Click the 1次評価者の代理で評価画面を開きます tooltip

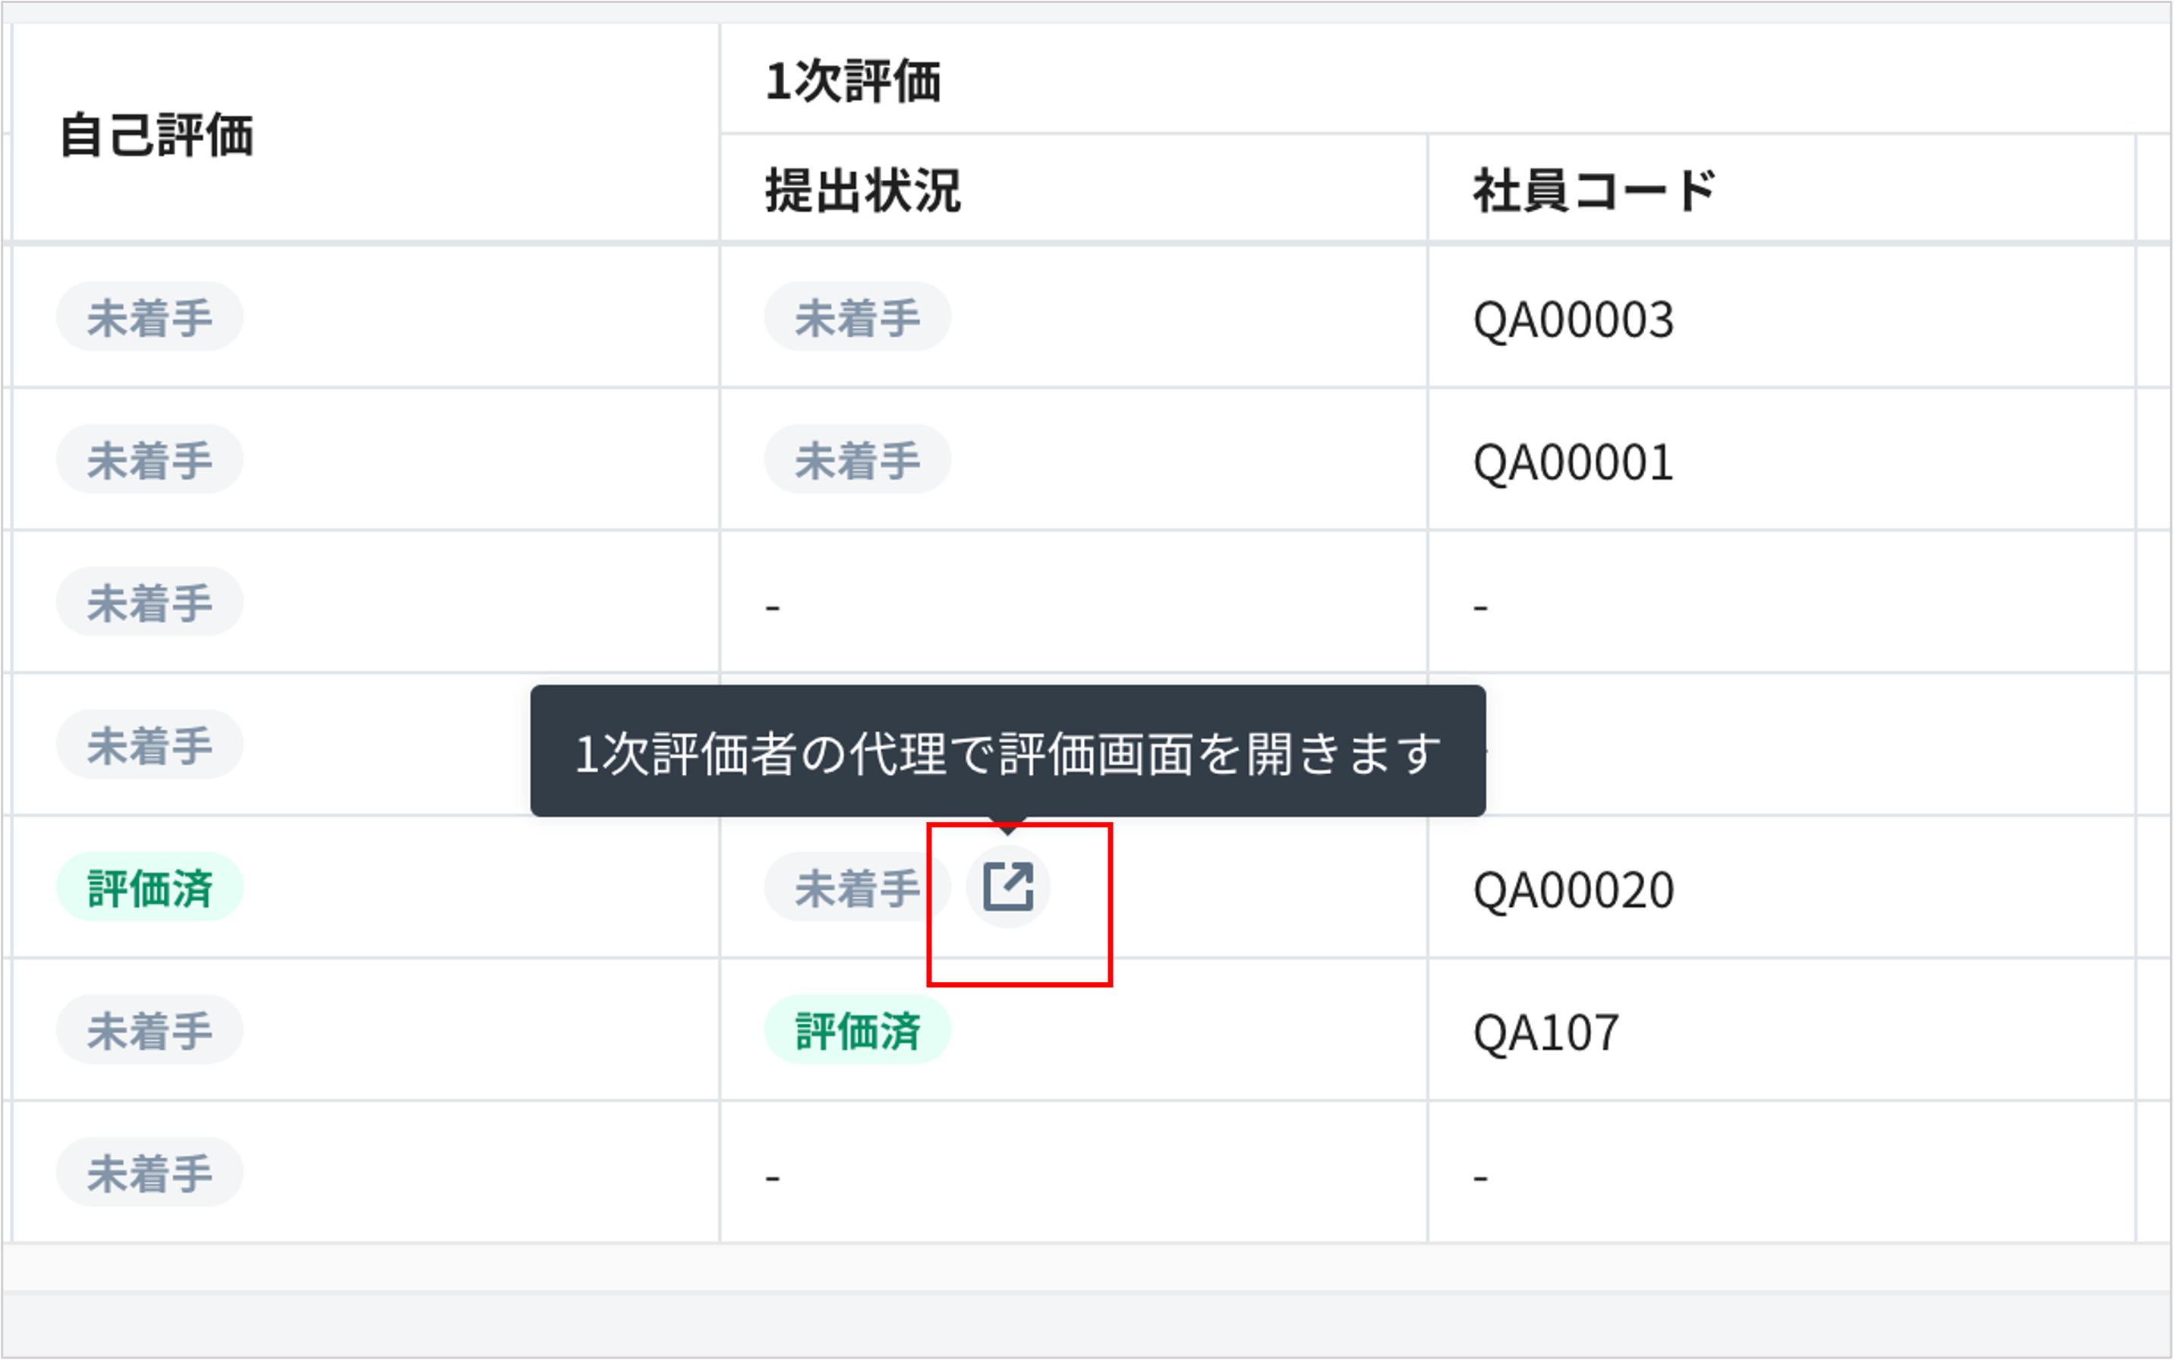1007,752
